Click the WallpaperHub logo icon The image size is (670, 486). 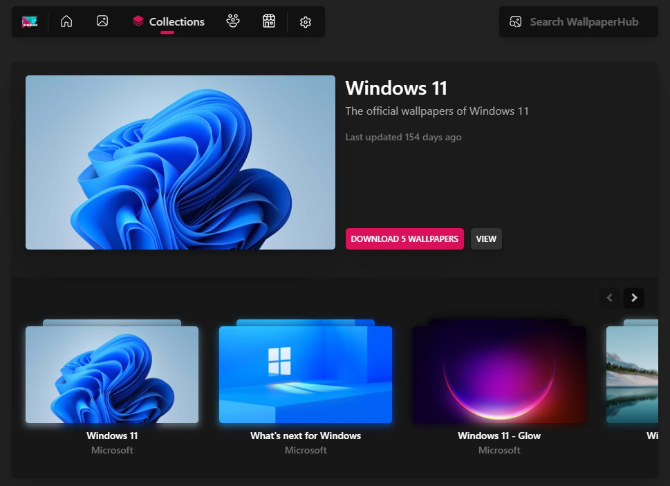click(30, 21)
